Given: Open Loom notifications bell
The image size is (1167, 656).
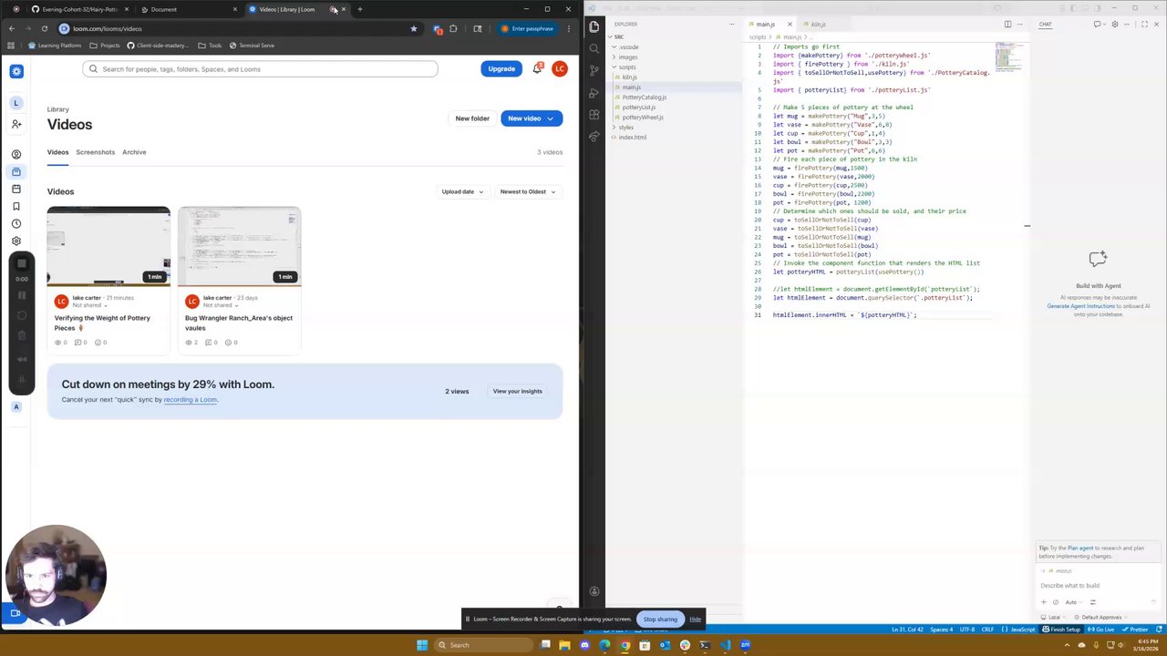Looking at the screenshot, I should point(537,69).
